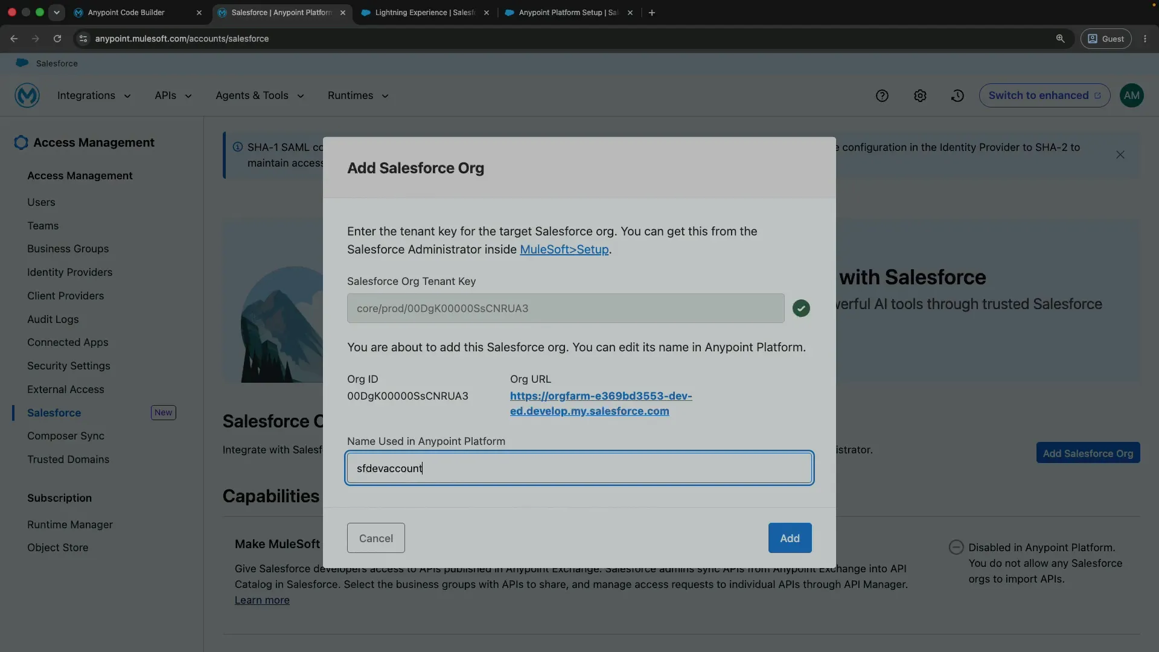Cancel the Add Salesforce Org dialog
This screenshot has width=1159, height=652.
click(376, 538)
